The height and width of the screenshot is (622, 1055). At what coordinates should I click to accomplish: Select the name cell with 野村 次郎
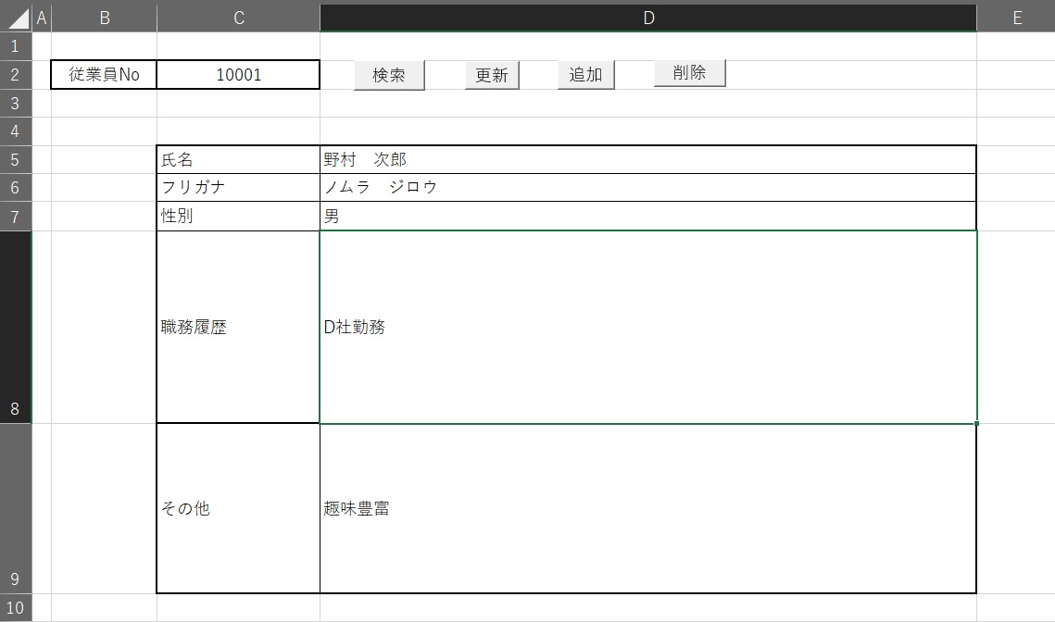(x=647, y=160)
